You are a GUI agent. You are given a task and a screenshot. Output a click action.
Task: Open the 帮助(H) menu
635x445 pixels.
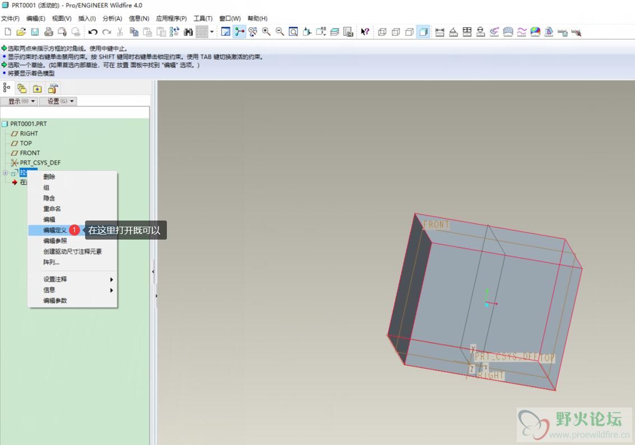point(258,18)
